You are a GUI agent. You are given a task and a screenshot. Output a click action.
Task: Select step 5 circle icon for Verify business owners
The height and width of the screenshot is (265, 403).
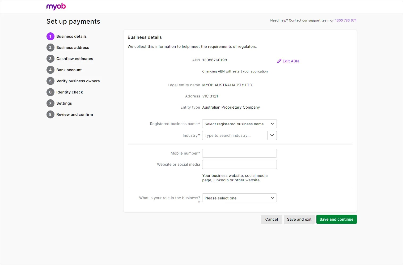[x=50, y=81]
